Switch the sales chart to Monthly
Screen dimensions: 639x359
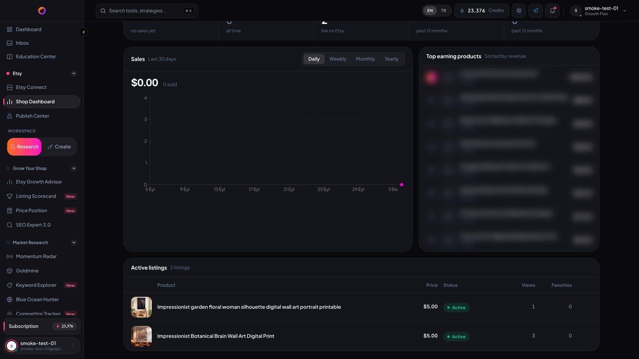coord(365,59)
